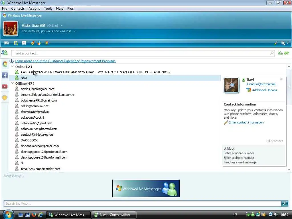This screenshot has width=292, height=219.
Task: Click the Search the Web input field
Action: (142, 204)
